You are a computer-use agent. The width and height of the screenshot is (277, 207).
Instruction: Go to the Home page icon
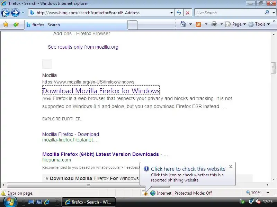(183, 24)
